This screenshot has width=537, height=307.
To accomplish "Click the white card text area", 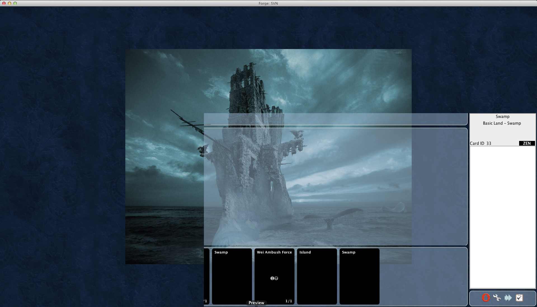I will [502, 217].
